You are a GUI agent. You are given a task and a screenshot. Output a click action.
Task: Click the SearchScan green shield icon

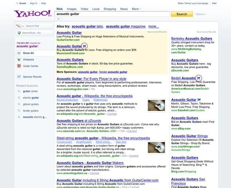tap(19, 33)
